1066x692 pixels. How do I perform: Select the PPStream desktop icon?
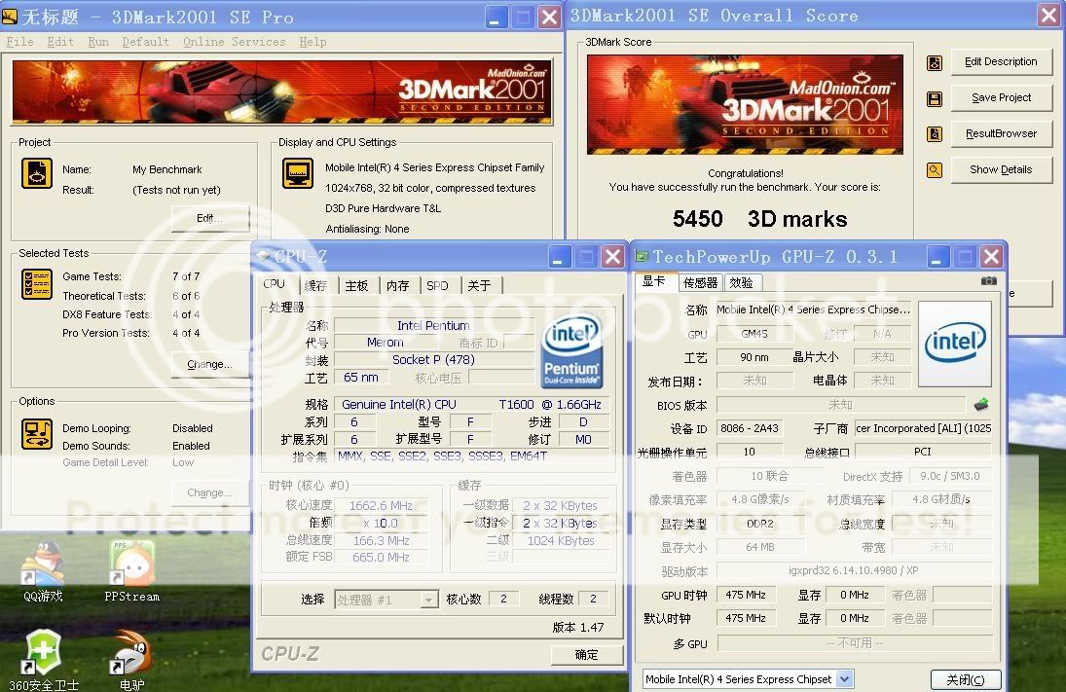click(131, 571)
